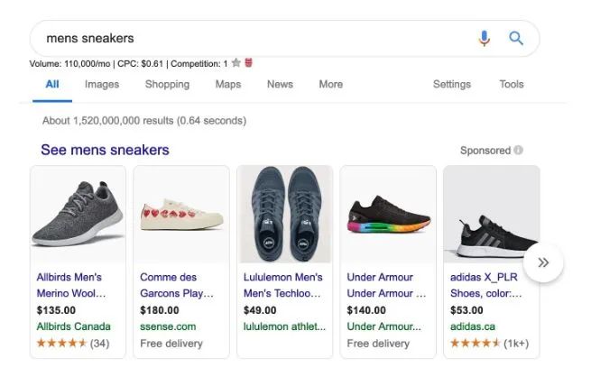The width and height of the screenshot is (591, 377).
Task: Click into the "mens sneakers" search box
Action: [253, 38]
